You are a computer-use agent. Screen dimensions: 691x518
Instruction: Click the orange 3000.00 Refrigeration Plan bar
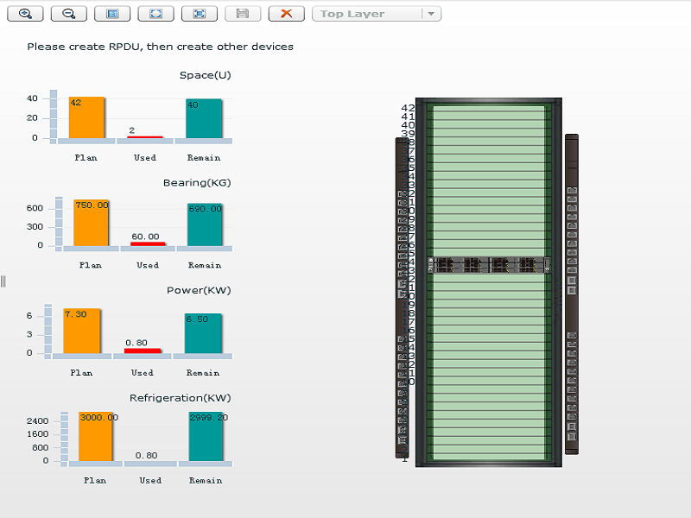(96, 437)
